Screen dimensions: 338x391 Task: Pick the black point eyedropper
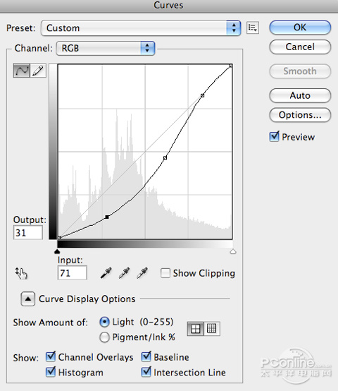(106, 273)
